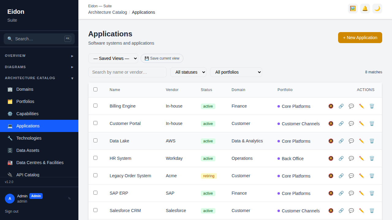Open link icon for Billing Engine
Image resolution: width=392 pixels, height=220 pixels.
click(x=341, y=106)
